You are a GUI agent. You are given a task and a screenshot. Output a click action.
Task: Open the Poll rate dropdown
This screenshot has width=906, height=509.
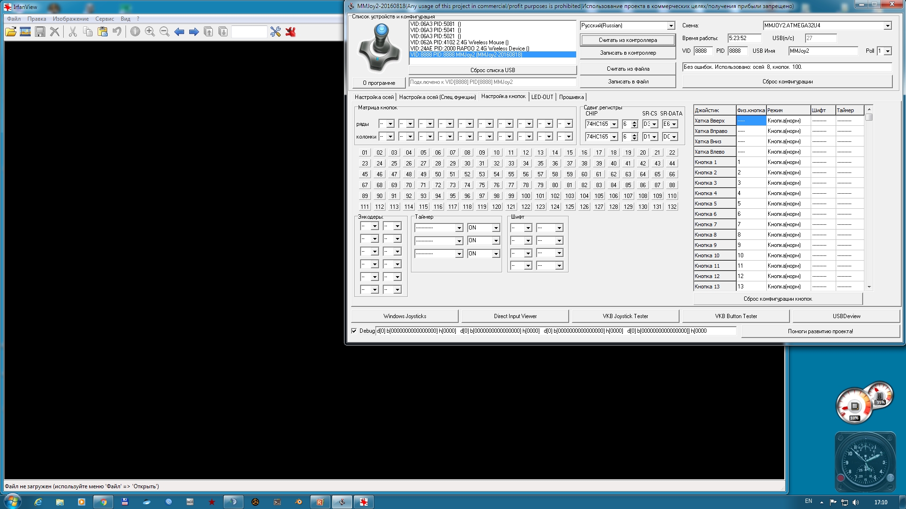[x=888, y=51]
